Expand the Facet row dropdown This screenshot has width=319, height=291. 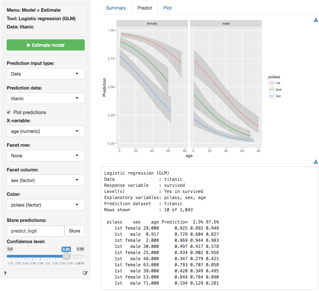[x=46, y=156]
